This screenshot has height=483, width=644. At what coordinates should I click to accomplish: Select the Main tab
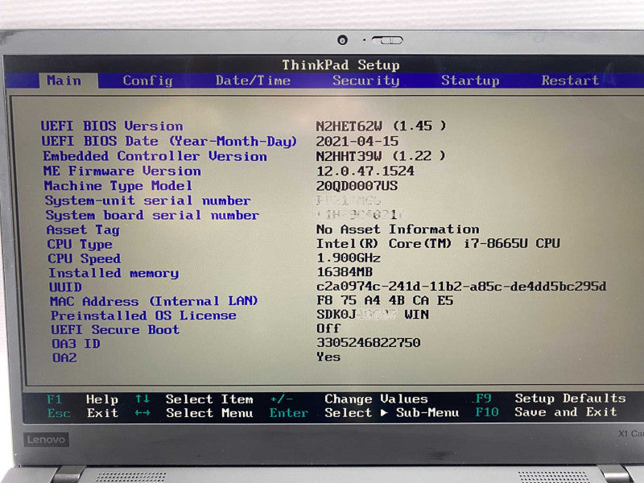tap(64, 80)
